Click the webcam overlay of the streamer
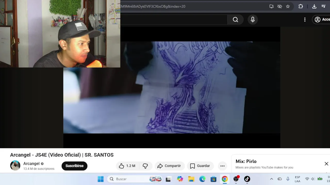Viewport: 330px width, 185px height. point(60,34)
